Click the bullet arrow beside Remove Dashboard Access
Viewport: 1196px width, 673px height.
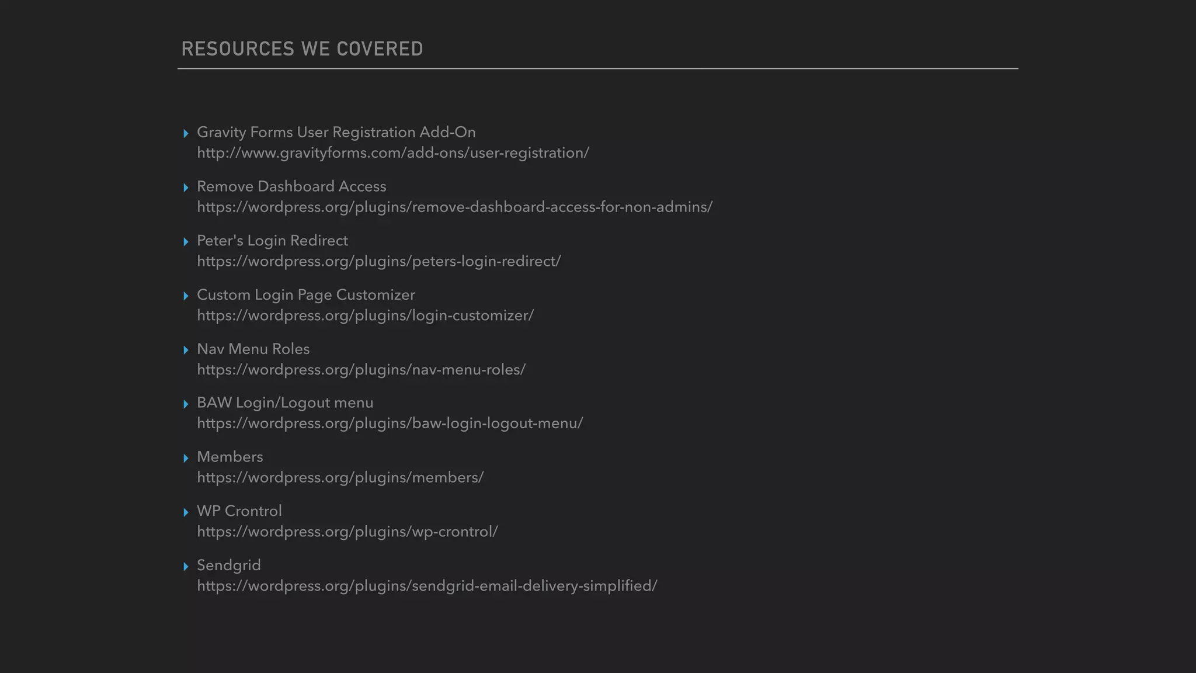coord(186,188)
